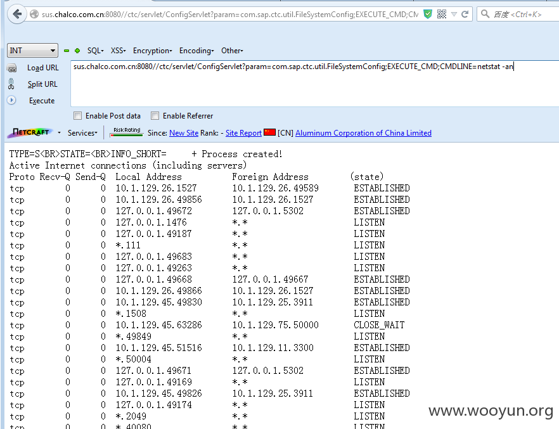Image resolution: width=559 pixels, height=429 pixels.
Task: Select local address *.111
Action: (128, 245)
